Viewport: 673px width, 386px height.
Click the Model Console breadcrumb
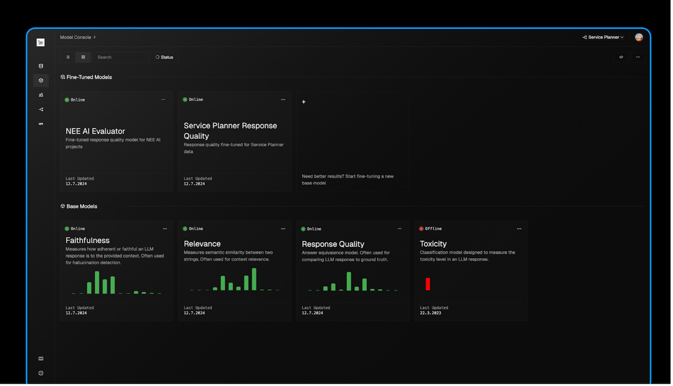point(76,37)
